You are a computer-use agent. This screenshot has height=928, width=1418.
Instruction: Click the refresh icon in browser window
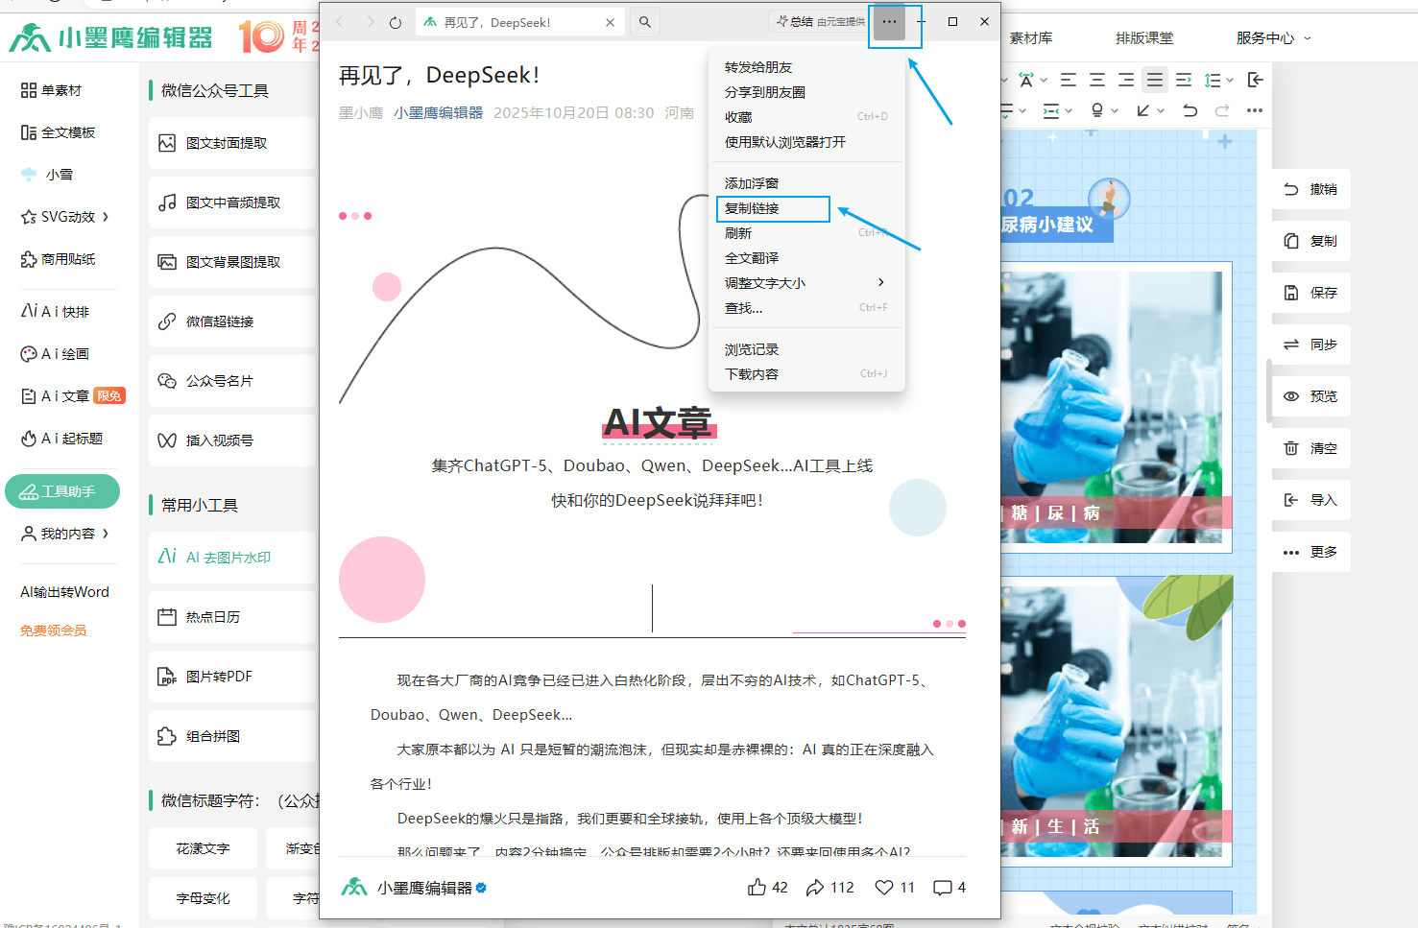click(x=396, y=22)
